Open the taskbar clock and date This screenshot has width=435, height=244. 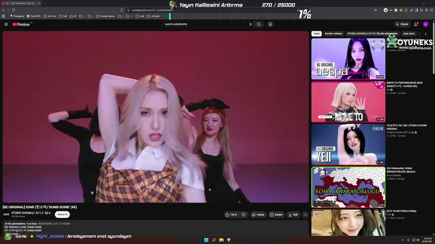click(428, 240)
